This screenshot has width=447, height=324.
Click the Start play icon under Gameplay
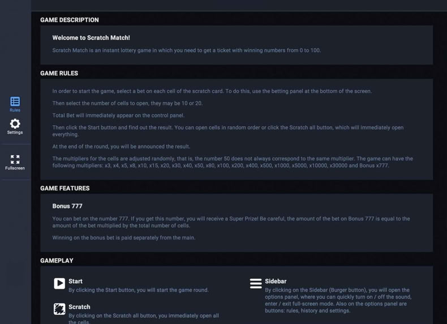coord(59,283)
